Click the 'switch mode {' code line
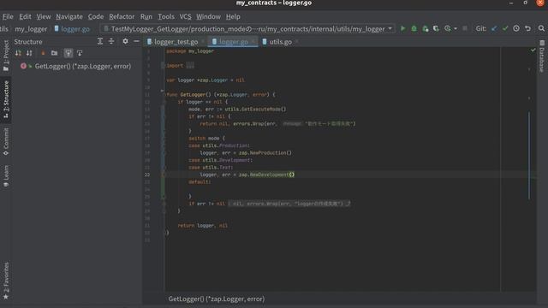This screenshot has width=548, height=308. (207, 138)
